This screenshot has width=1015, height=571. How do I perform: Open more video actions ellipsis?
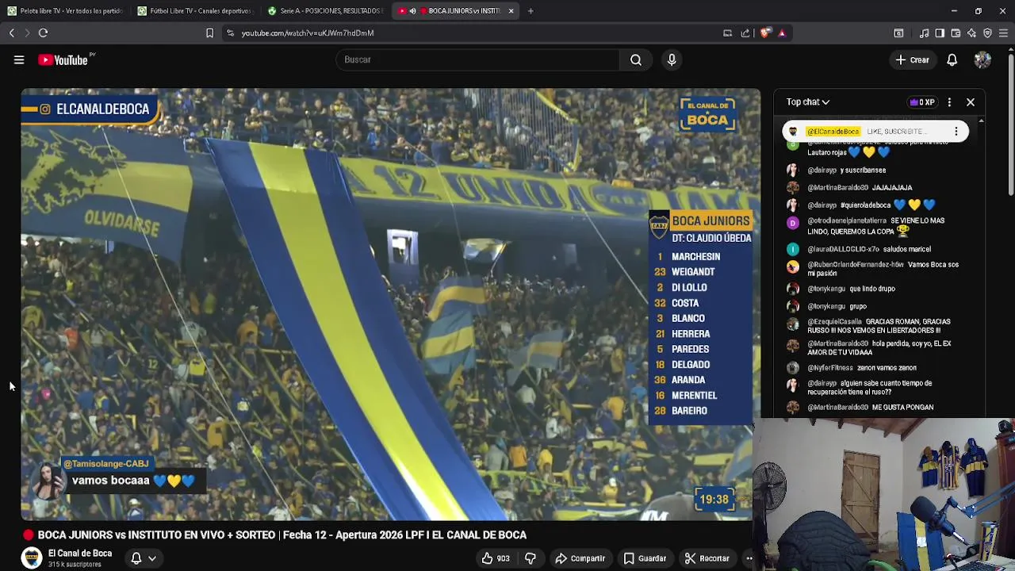click(748, 558)
